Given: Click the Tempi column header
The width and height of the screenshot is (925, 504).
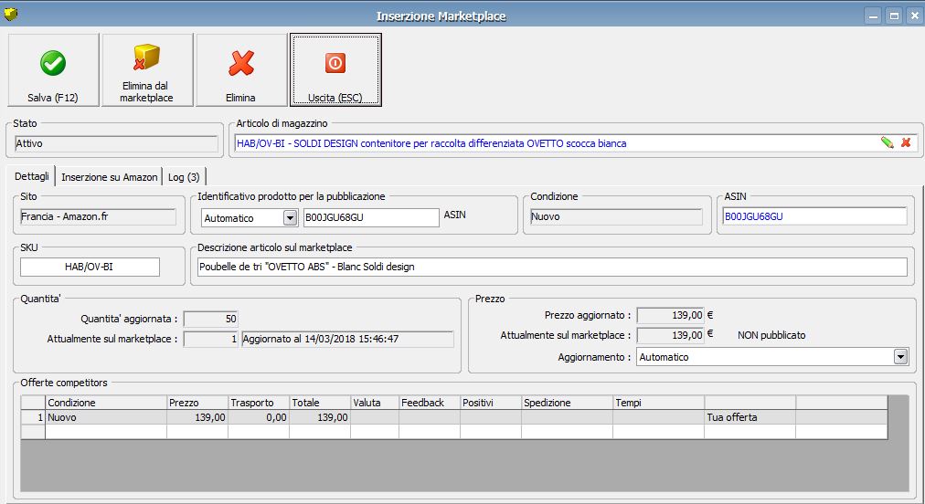Looking at the screenshot, I should (659, 403).
